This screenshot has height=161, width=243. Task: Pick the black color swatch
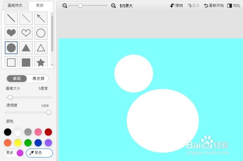(8, 132)
